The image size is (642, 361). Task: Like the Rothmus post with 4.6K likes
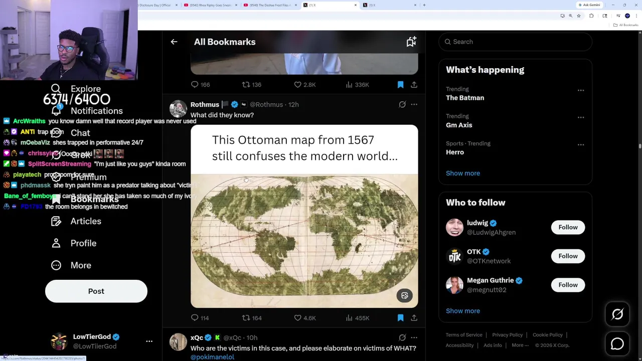tap(304, 318)
